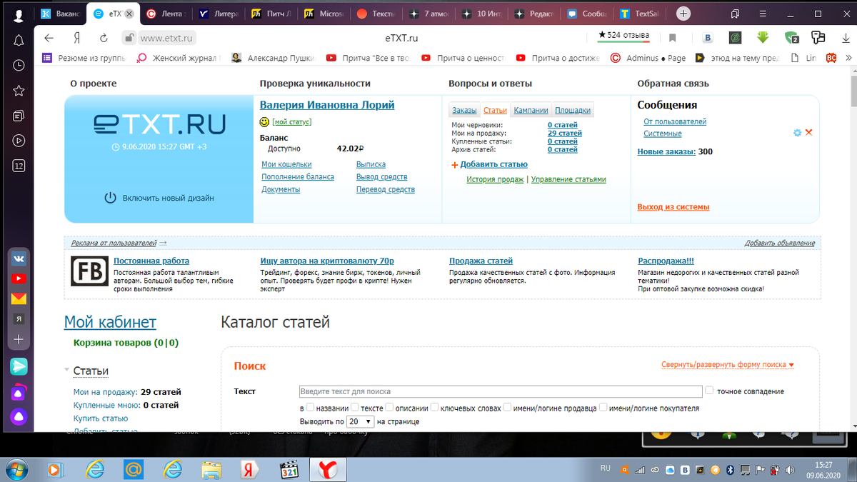This screenshot has height=482, width=857.
Task: Open Пополнение баланса link
Action: click(298, 177)
